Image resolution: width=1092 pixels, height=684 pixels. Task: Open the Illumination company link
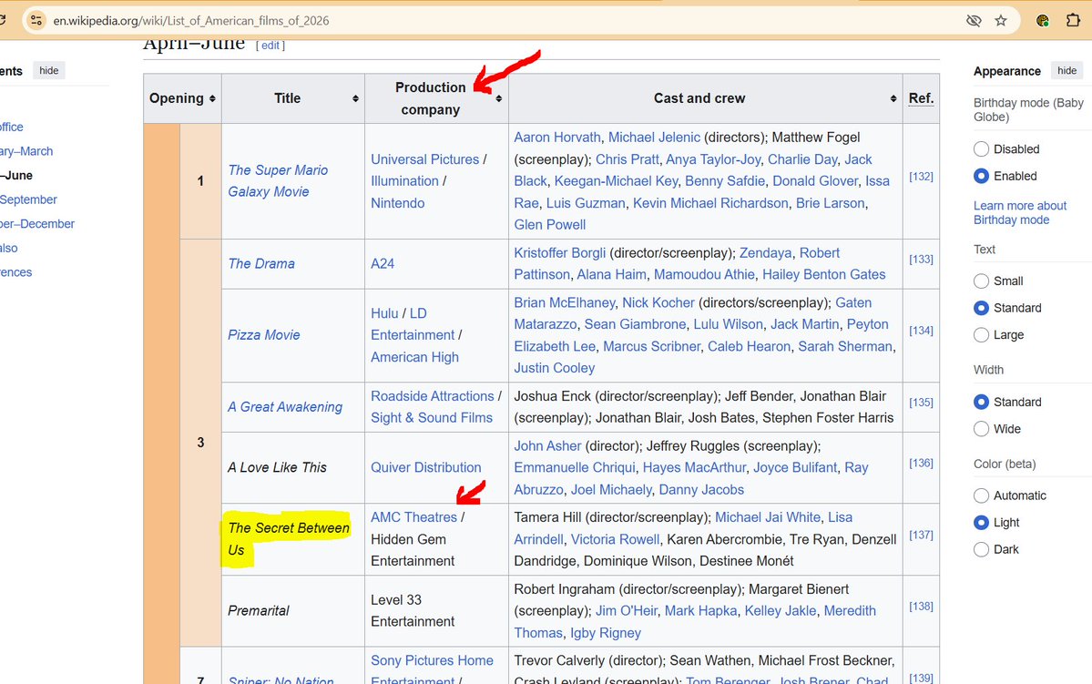pyautogui.click(x=404, y=181)
